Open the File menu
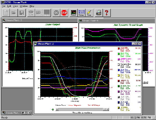The image size is (156, 120). coord(4,5)
